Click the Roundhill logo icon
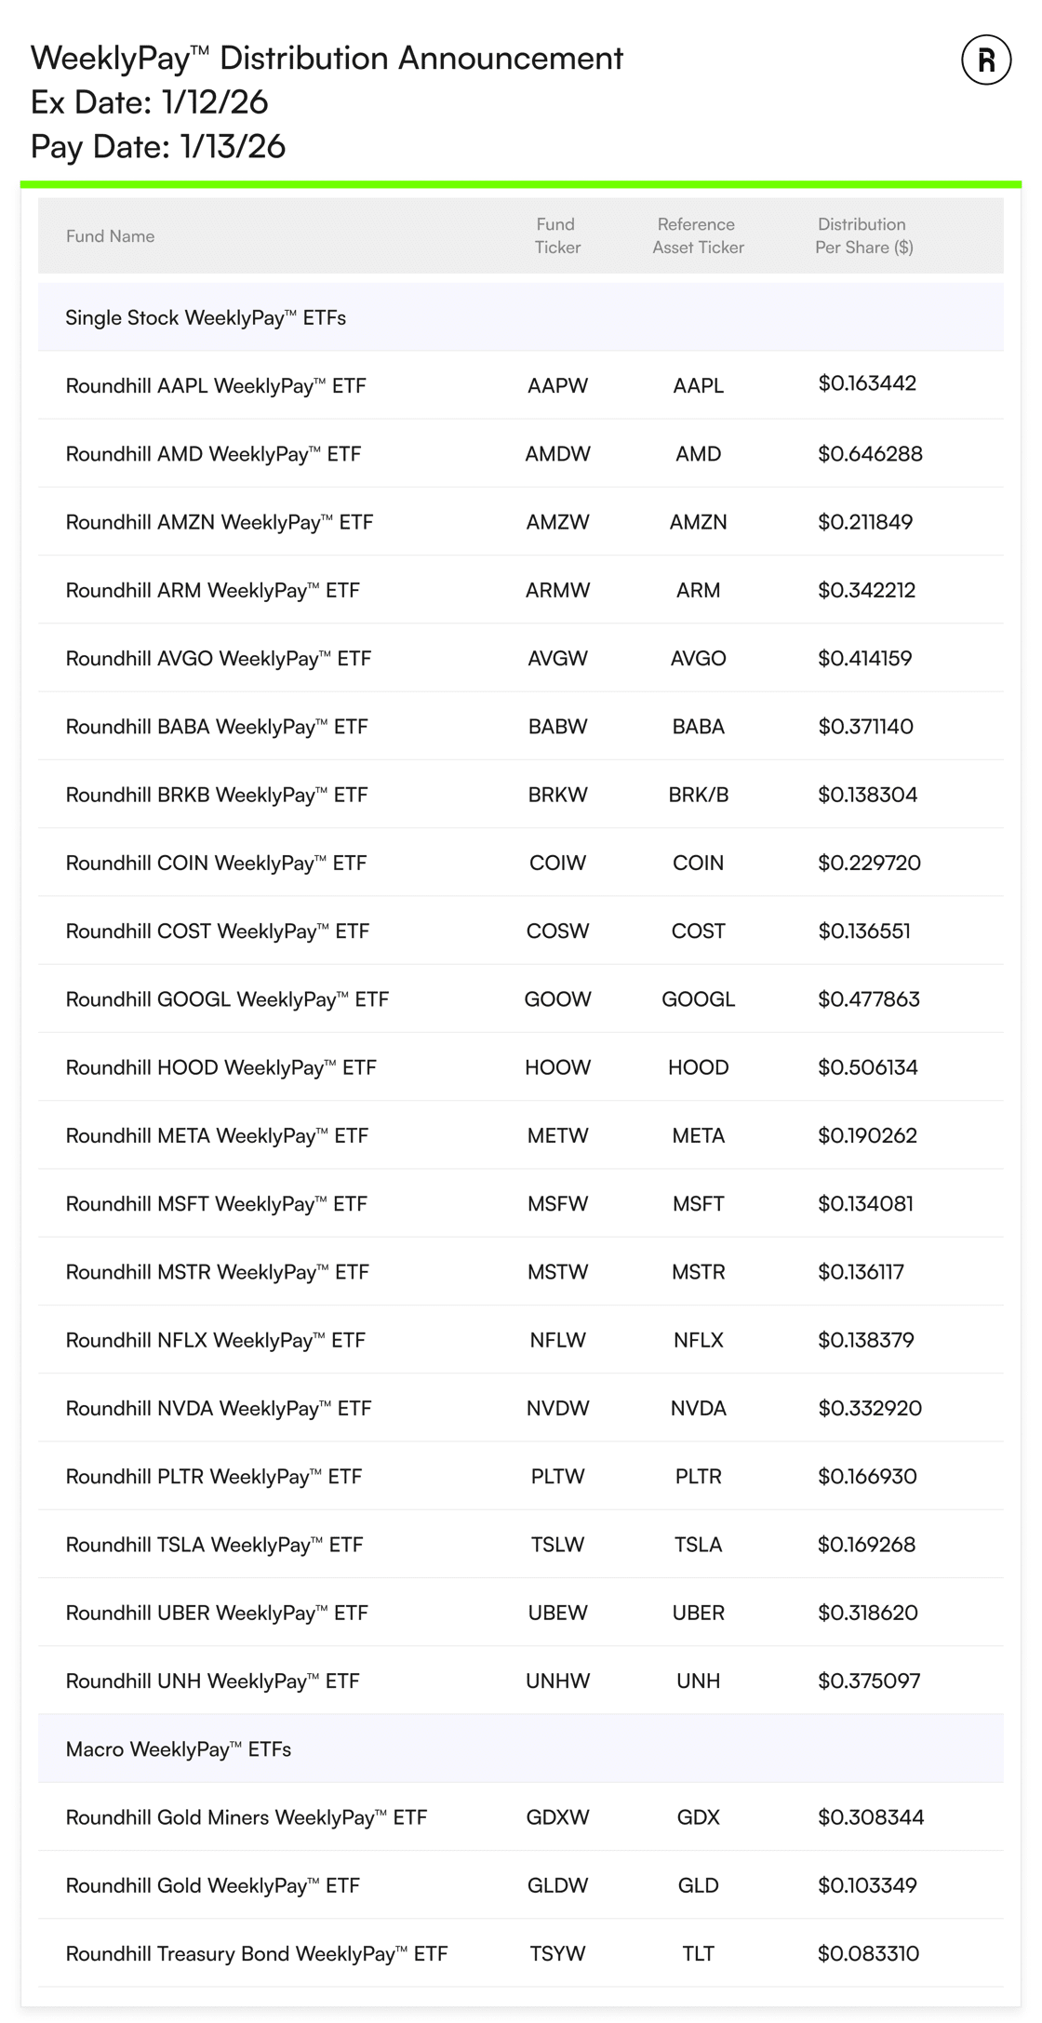 point(985,60)
